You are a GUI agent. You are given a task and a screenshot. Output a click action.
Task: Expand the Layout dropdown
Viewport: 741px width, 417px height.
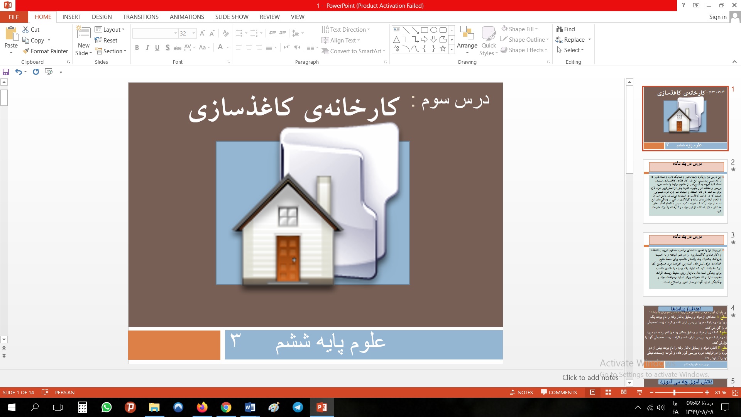[110, 29]
